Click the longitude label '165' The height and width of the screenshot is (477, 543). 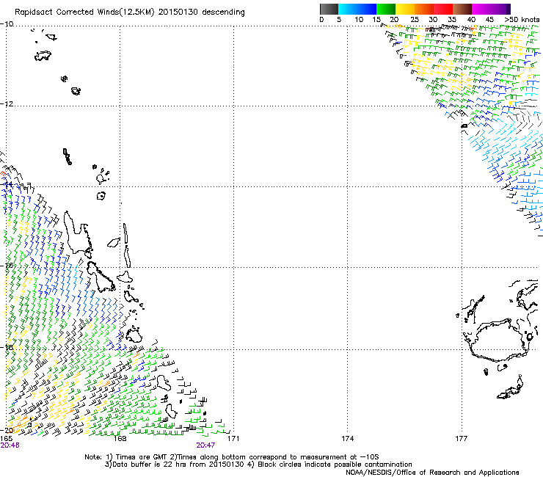pos(7,439)
